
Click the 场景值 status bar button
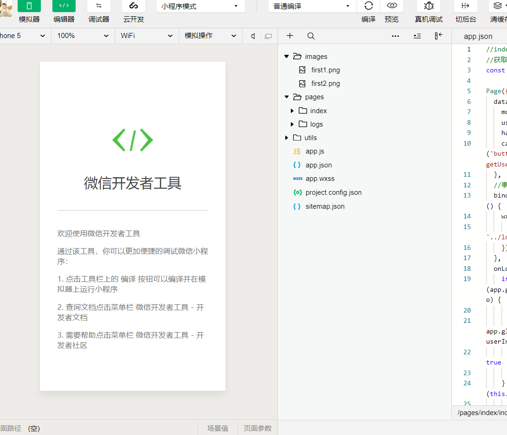pos(218,428)
